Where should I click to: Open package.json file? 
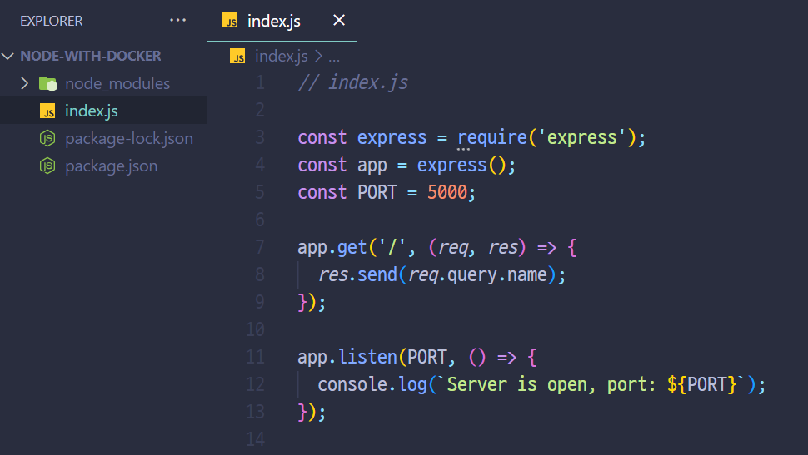pyautogui.click(x=112, y=166)
